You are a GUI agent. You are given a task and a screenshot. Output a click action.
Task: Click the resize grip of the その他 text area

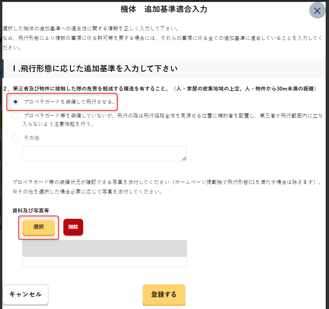tap(184, 159)
